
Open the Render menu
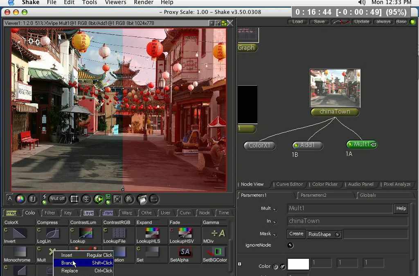coord(144,2)
